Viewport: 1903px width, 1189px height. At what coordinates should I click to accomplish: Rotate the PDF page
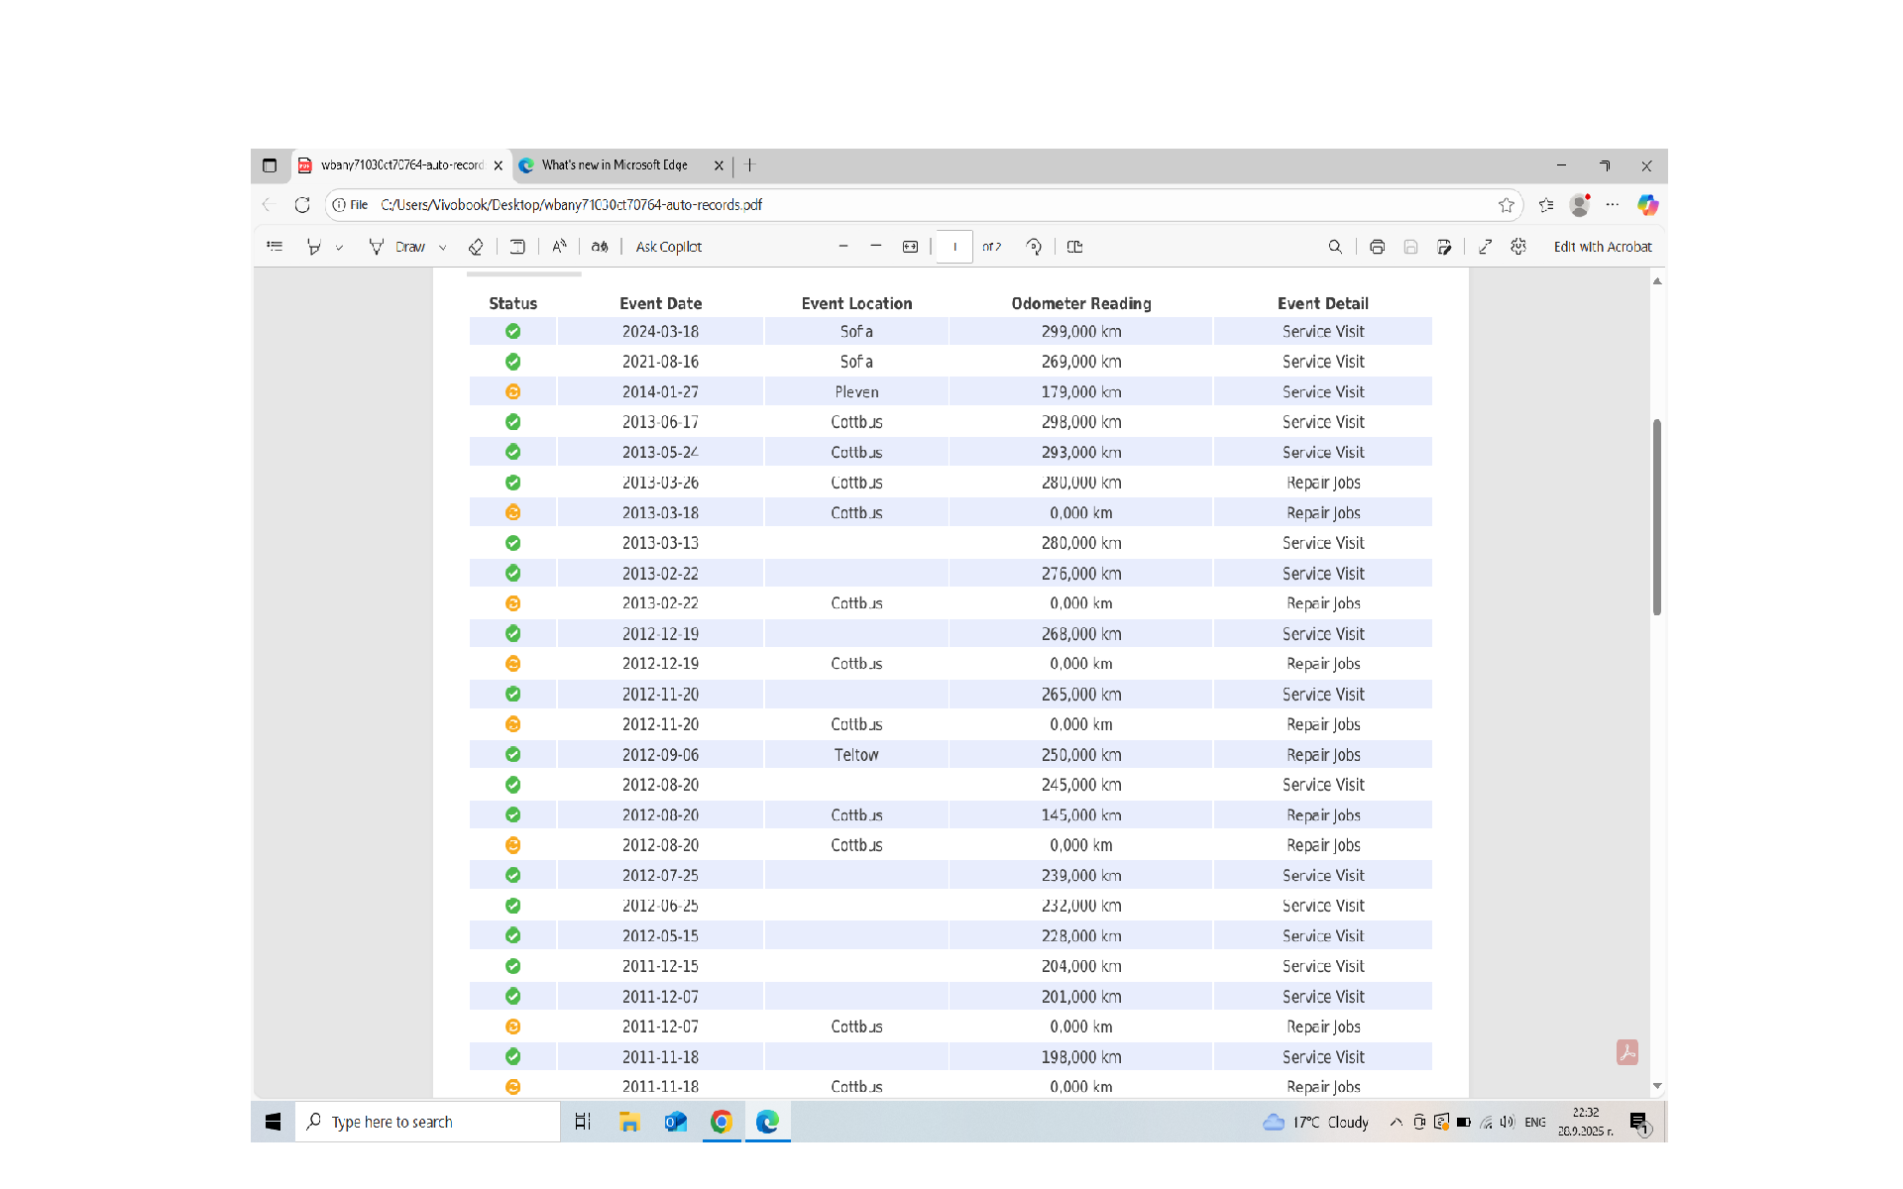click(x=1034, y=247)
